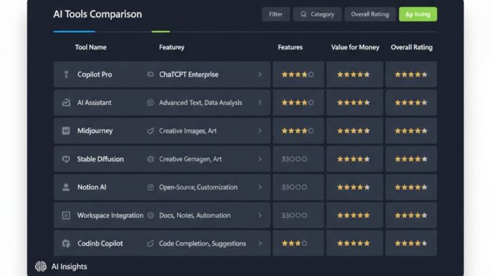Image resolution: width=491 pixels, height=276 pixels.
Task: Expand the Stable Diffusion row chevron
Action: [x=260, y=159]
